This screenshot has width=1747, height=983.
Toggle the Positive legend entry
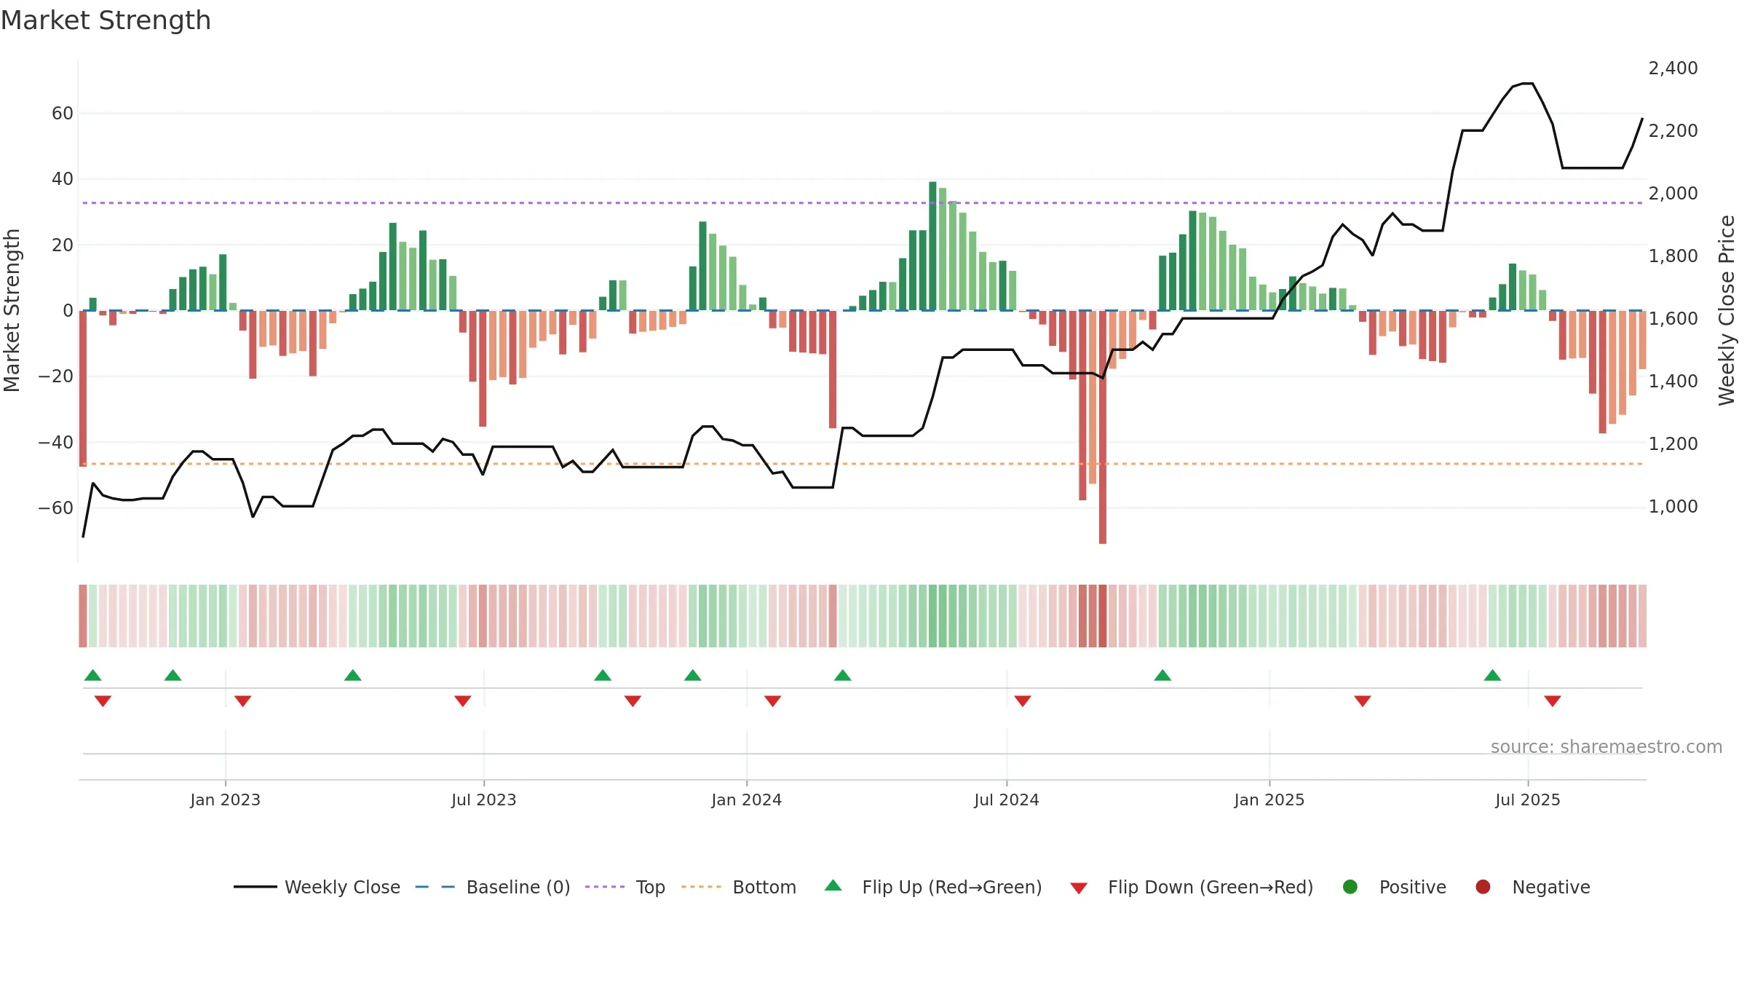point(1394,887)
